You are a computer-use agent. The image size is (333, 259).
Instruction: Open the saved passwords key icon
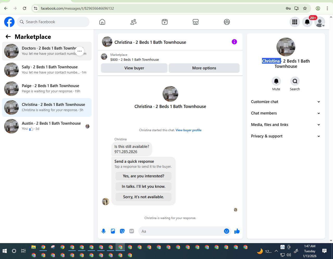[x=288, y=8]
